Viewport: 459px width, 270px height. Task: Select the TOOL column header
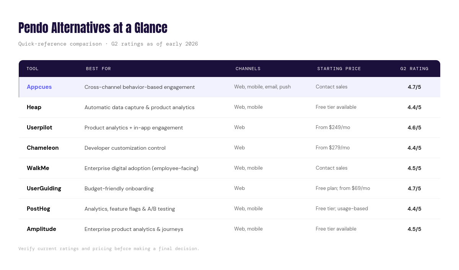(33, 69)
